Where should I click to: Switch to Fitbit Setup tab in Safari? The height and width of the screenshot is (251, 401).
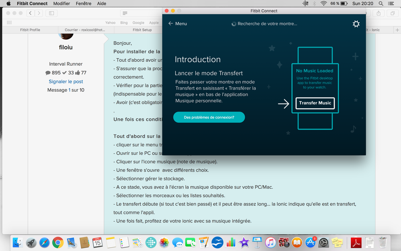pos(142,30)
